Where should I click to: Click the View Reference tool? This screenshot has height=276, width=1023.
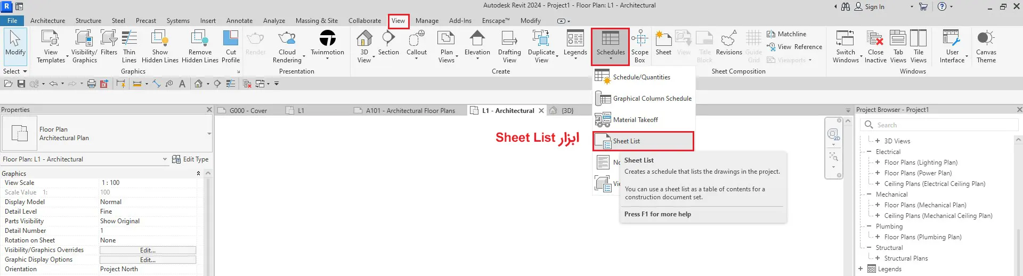click(794, 47)
